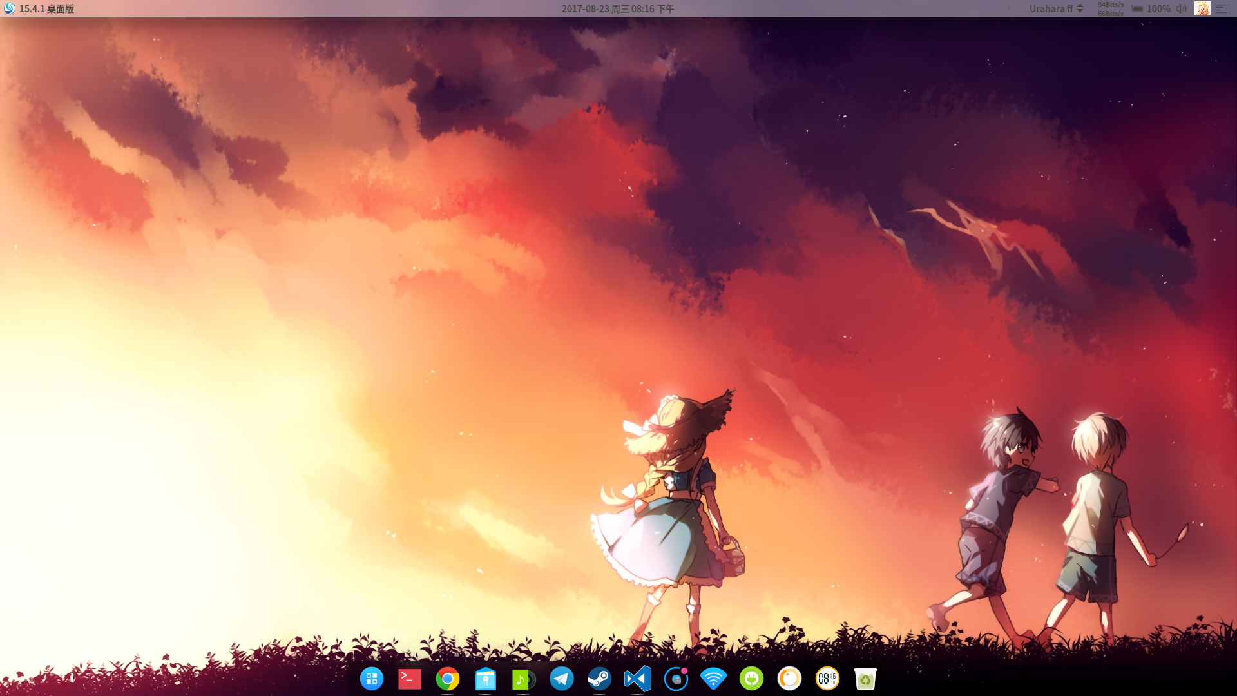
Task: Click the 08:16 PM clock app
Action: pyautogui.click(x=827, y=679)
